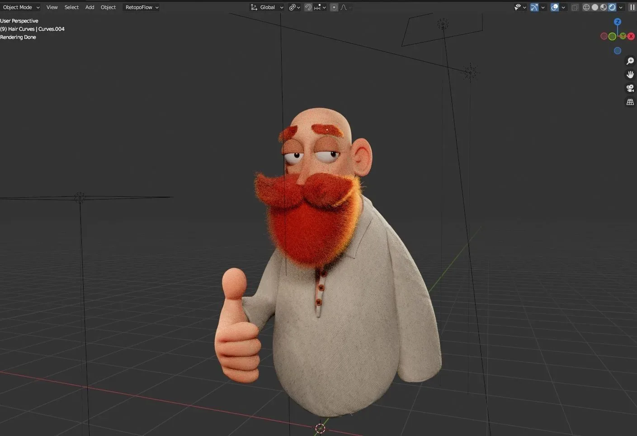Open the View menu

coord(52,7)
